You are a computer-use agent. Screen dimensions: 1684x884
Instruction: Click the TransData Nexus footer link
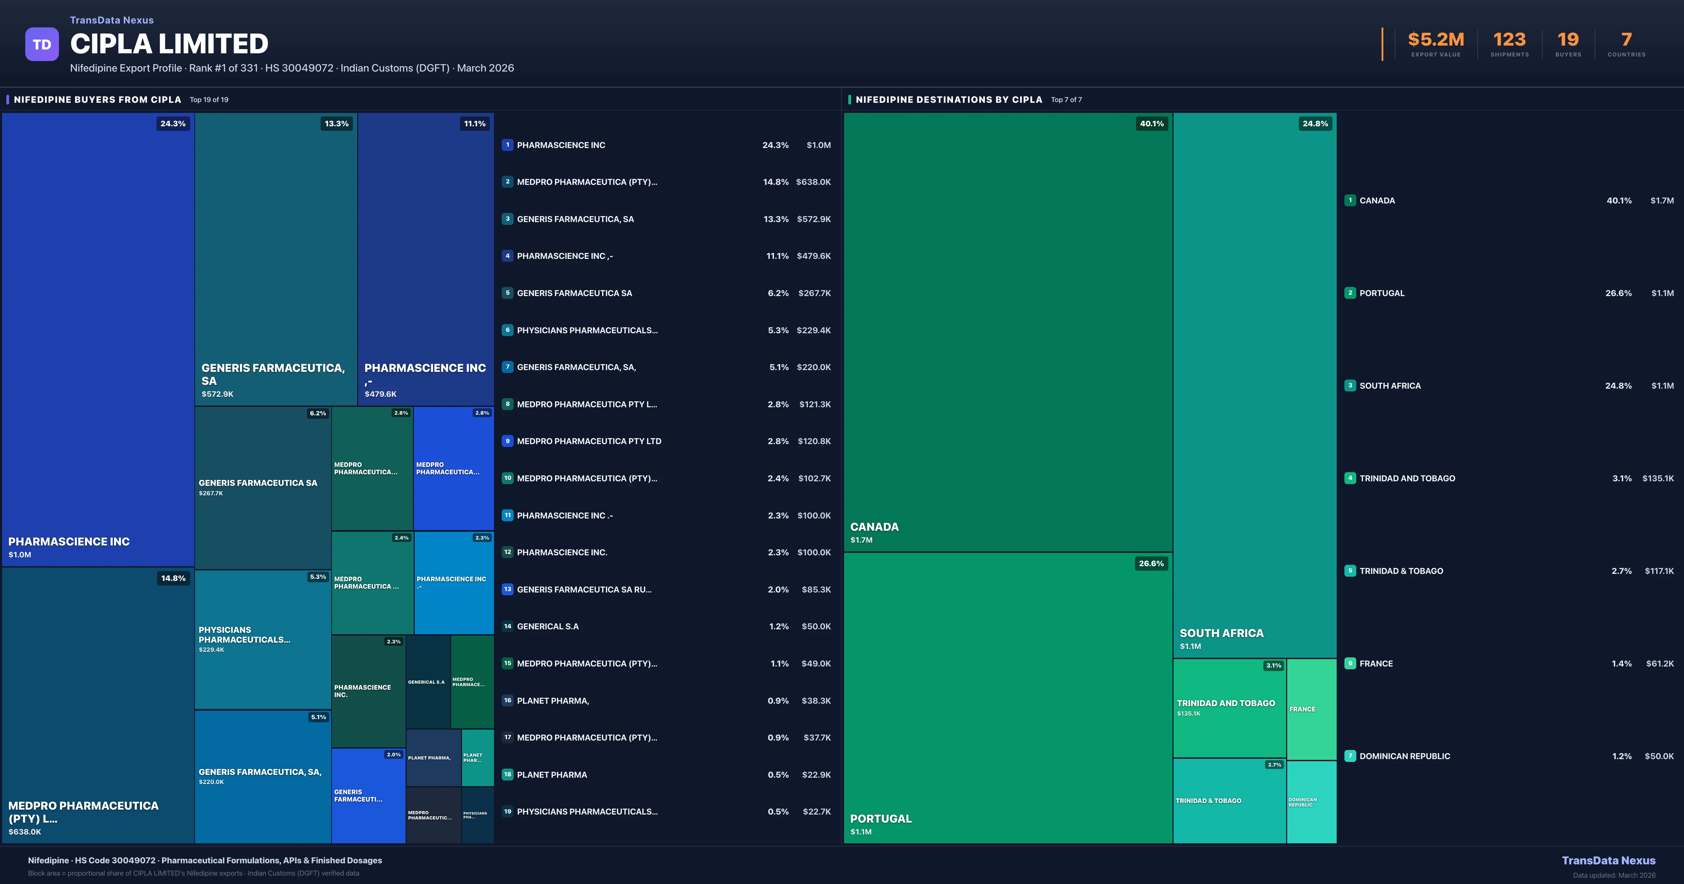[x=1608, y=860]
